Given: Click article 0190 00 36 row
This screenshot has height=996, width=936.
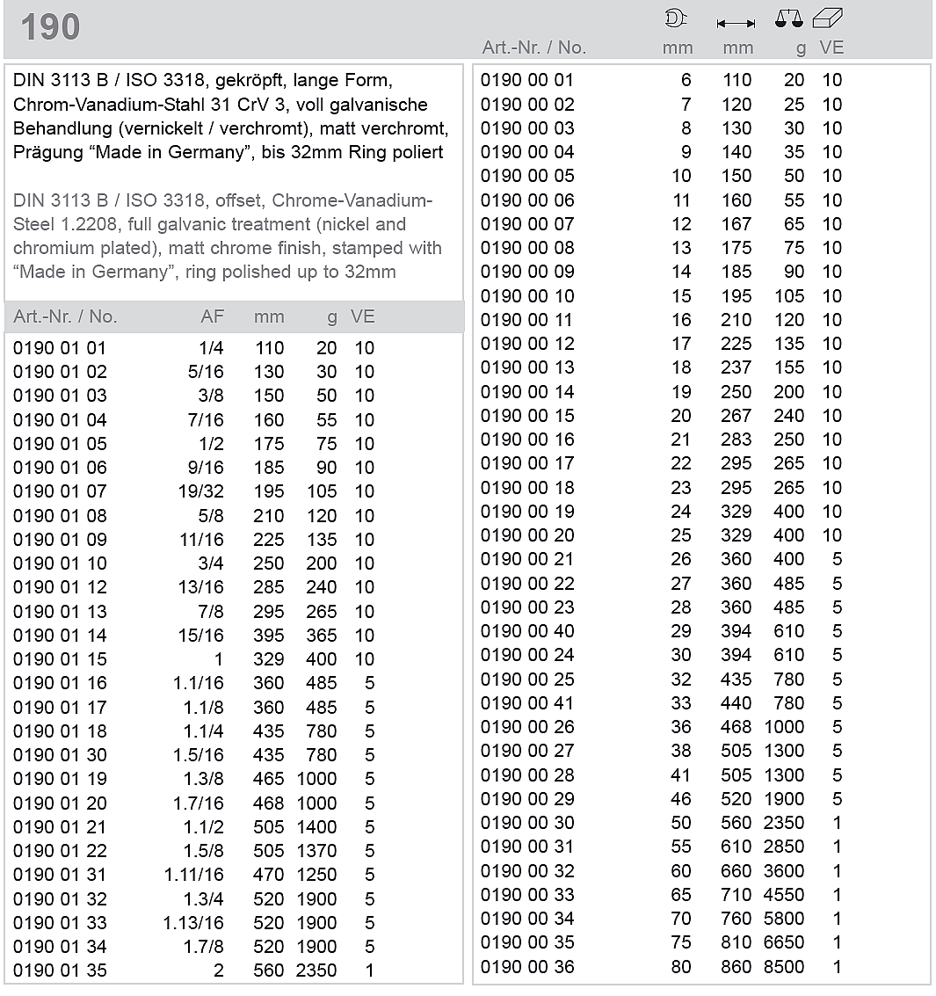Looking at the screenshot, I should point(526,967).
